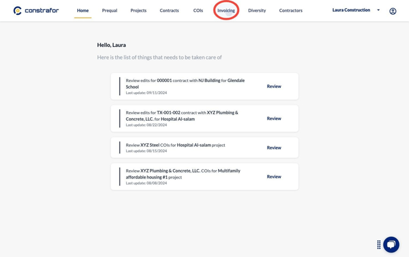Open the XYZ Steel COIs task card

(204, 148)
